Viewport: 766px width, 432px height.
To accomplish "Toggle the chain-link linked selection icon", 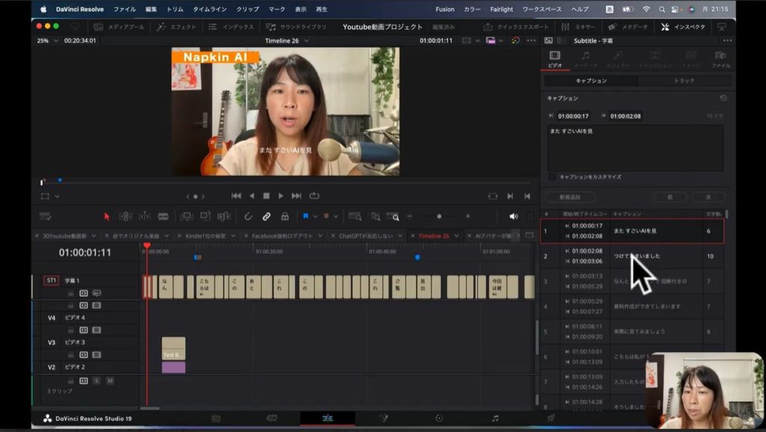I will [x=266, y=216].
